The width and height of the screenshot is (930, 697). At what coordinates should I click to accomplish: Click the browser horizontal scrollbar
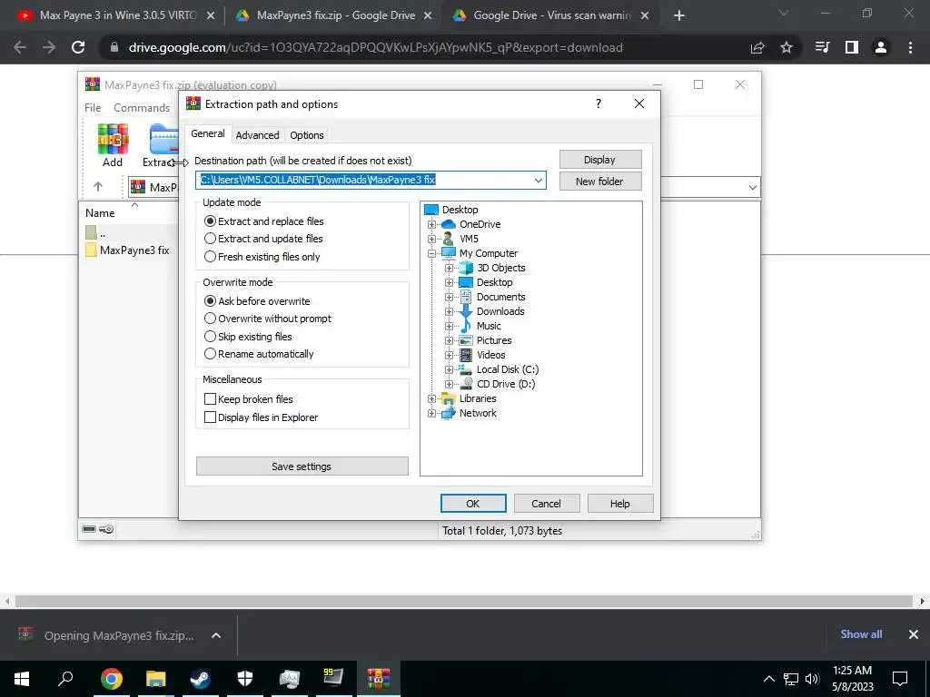464,601
